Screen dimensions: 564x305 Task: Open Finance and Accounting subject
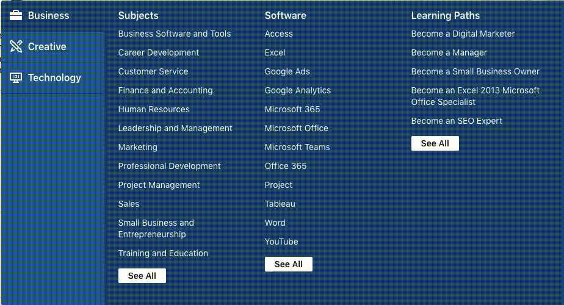tap(165, 90)
